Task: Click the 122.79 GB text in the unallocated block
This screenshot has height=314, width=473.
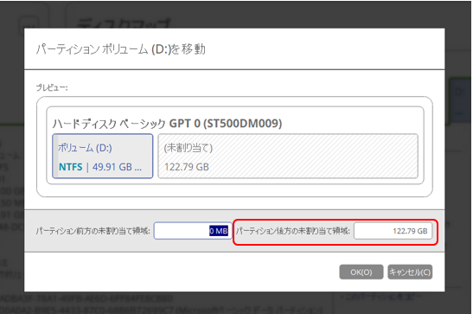Action: [x=187, y=167]
